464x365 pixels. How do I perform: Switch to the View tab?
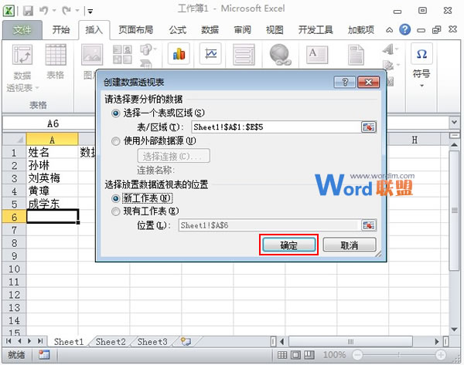(x=275, y=30)
